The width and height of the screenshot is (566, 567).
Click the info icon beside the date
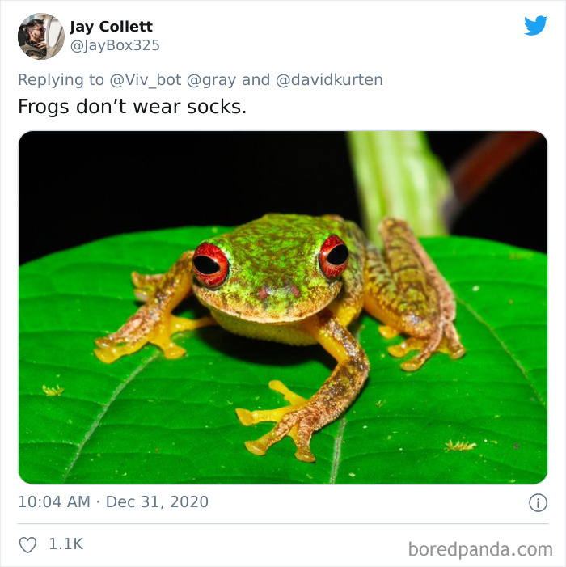538,502
